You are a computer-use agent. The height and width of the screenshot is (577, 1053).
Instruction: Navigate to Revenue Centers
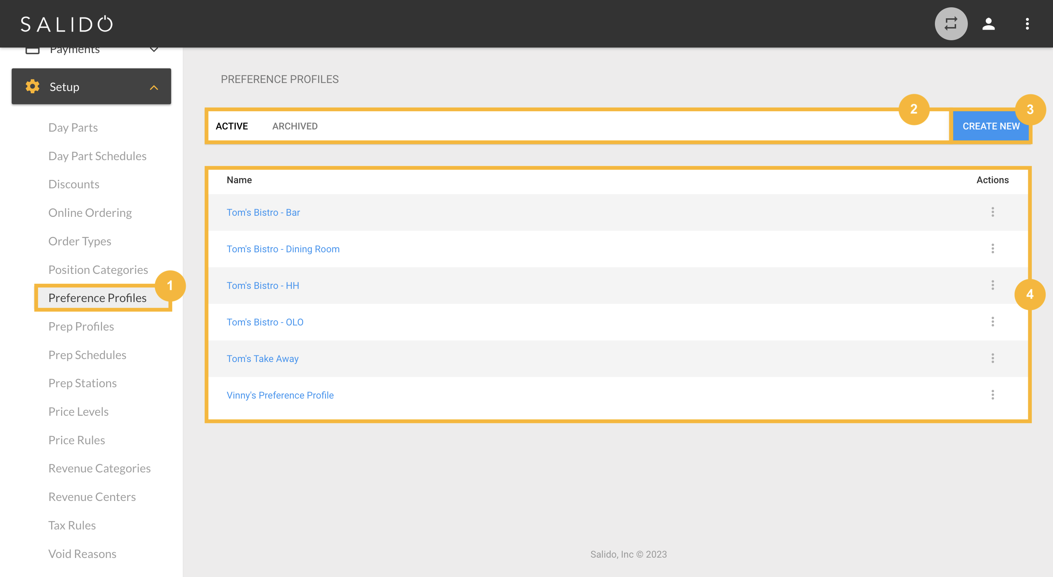pos(92,497)
